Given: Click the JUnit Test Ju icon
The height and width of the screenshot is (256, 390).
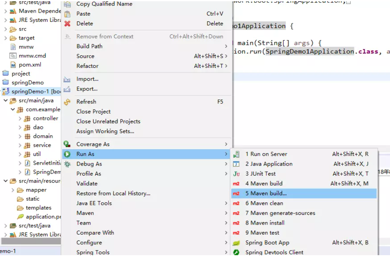Looking at the screenshot, I should point(236,174).
